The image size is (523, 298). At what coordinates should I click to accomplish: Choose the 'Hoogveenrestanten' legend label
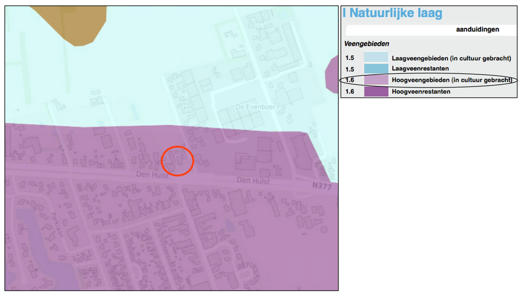(421, 92)
